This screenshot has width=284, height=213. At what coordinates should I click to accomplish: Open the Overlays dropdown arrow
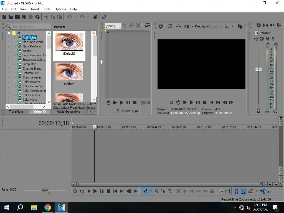tap(232, 26)
